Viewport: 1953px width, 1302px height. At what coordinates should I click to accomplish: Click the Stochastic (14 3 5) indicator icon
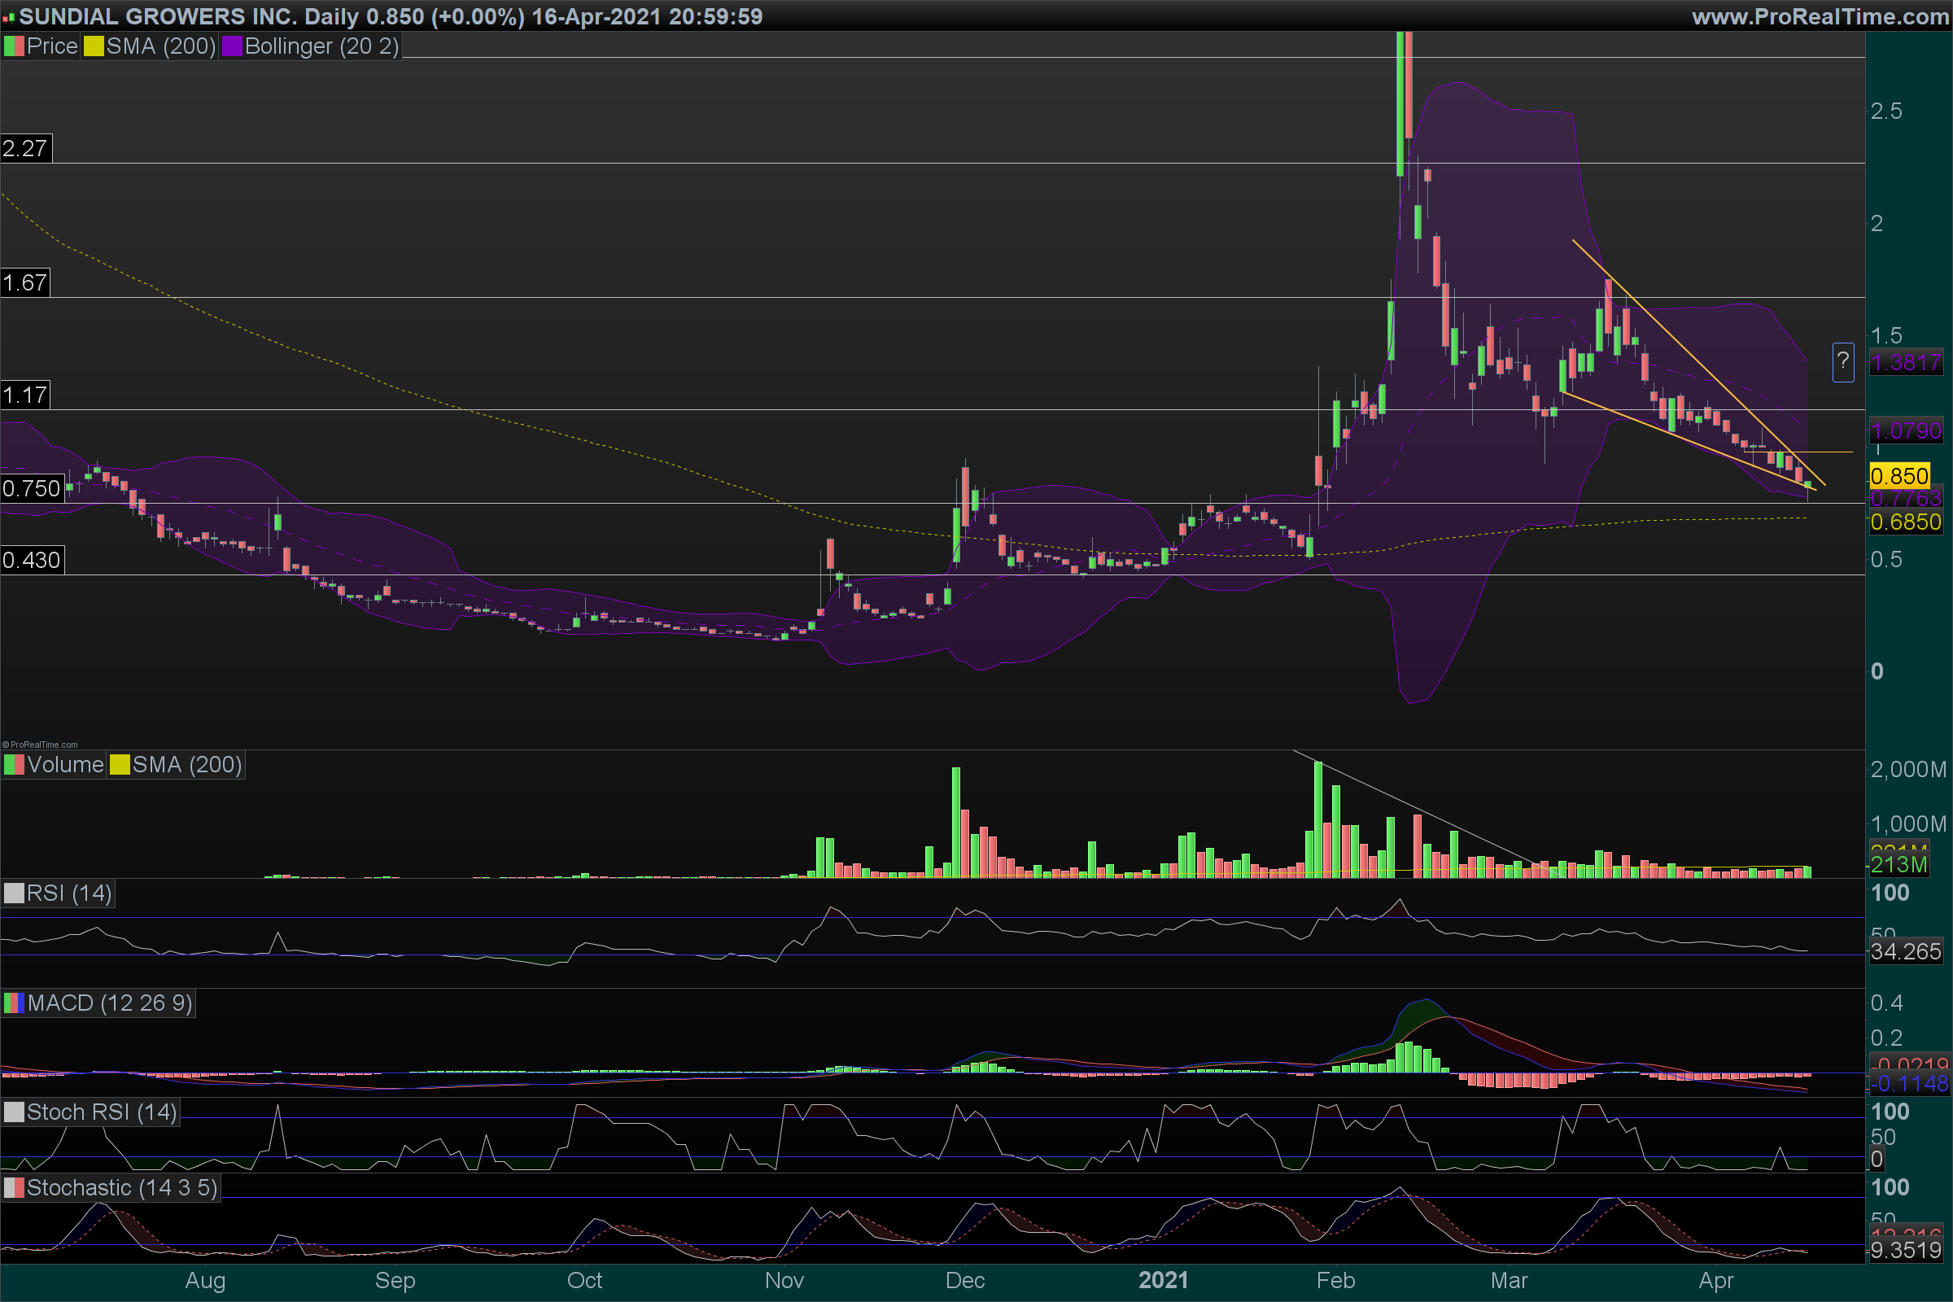[x=14, y=1187]
